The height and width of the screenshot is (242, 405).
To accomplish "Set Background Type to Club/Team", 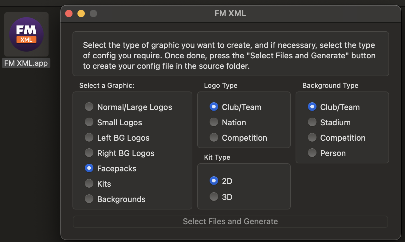I will click(312, 107).
